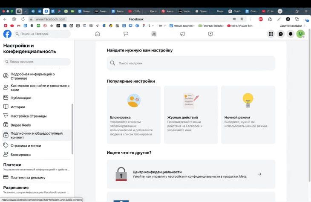
Task: Open Страница и метки settings
Action: 37,146
